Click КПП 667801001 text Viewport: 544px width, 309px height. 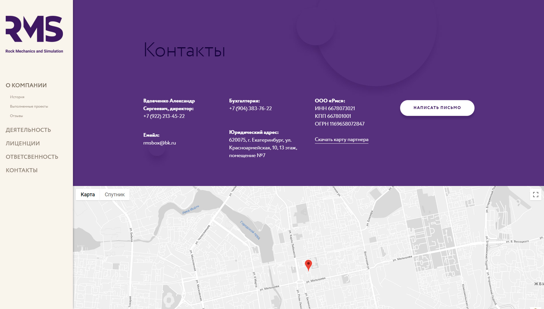coord(333,116)
